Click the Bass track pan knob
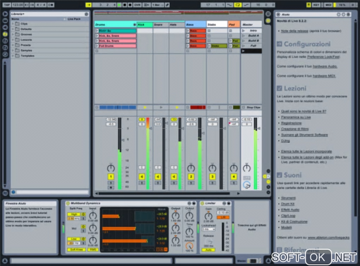This screenshot has width=360, height=266. click(191, 168)
